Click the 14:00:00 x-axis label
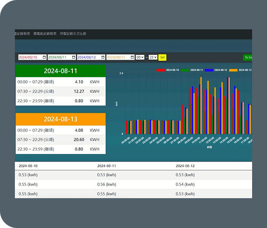The image size is (267, 228). point(224,140)
